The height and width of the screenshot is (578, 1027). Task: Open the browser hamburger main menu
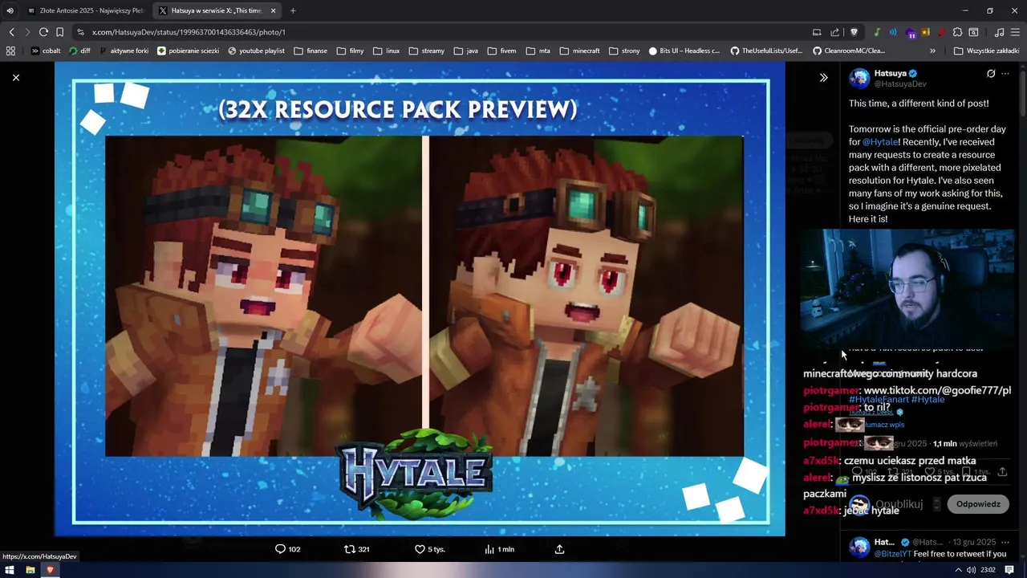1016,32
